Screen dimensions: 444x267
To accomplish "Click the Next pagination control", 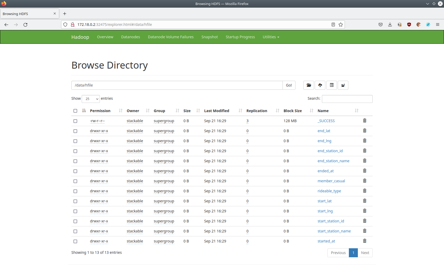I will coord(365,252).
